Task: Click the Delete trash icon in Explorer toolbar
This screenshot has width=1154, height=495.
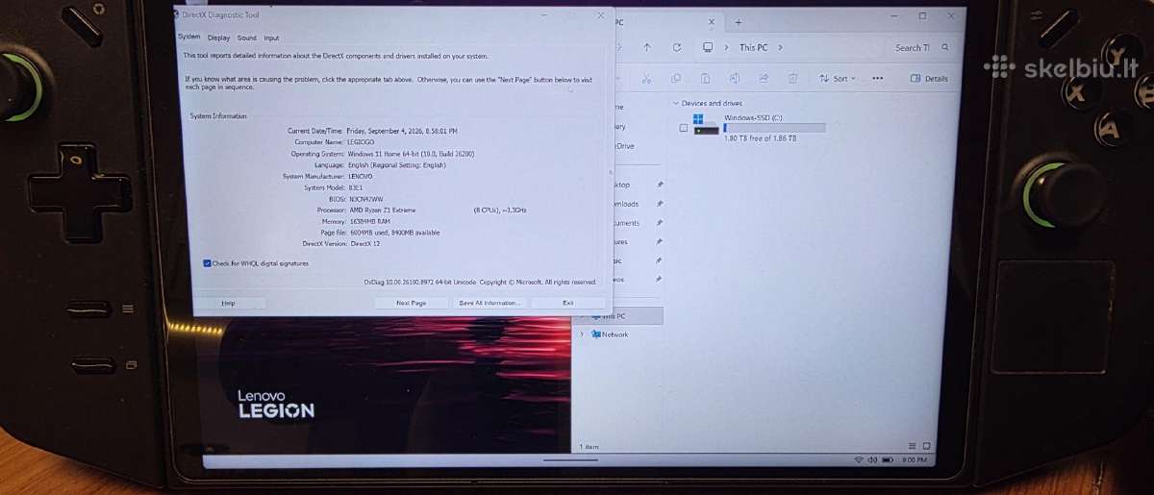Action: coord(793,78)
